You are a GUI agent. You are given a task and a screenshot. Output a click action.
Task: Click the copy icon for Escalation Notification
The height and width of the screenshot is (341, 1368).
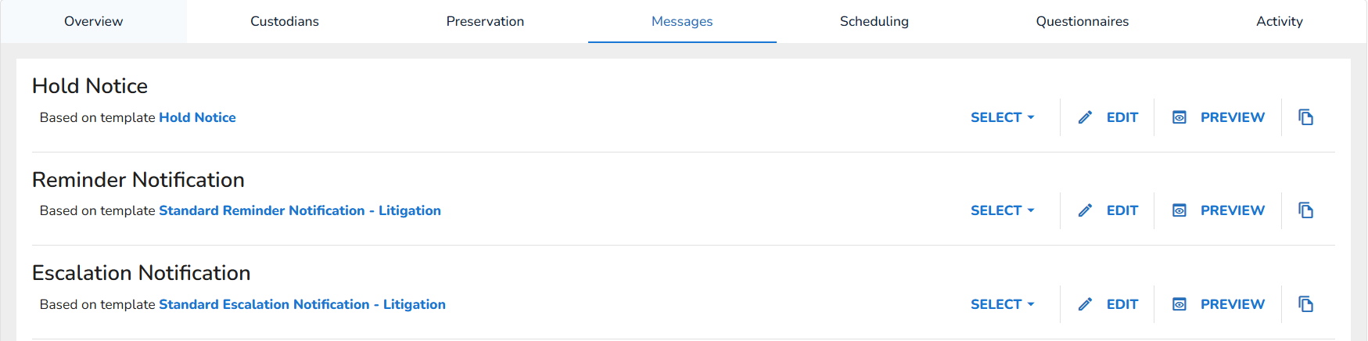click(1305, 304)
